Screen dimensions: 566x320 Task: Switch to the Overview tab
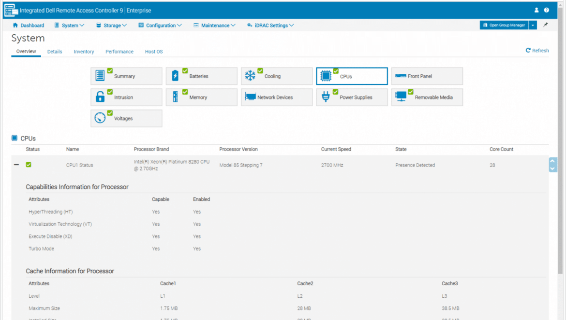[x=26, y=52]
